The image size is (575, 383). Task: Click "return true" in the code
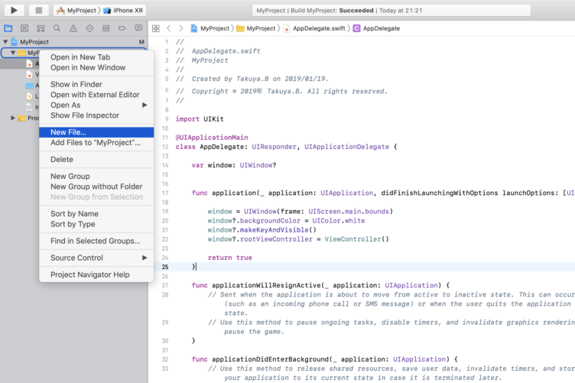[x=229, y=258]
